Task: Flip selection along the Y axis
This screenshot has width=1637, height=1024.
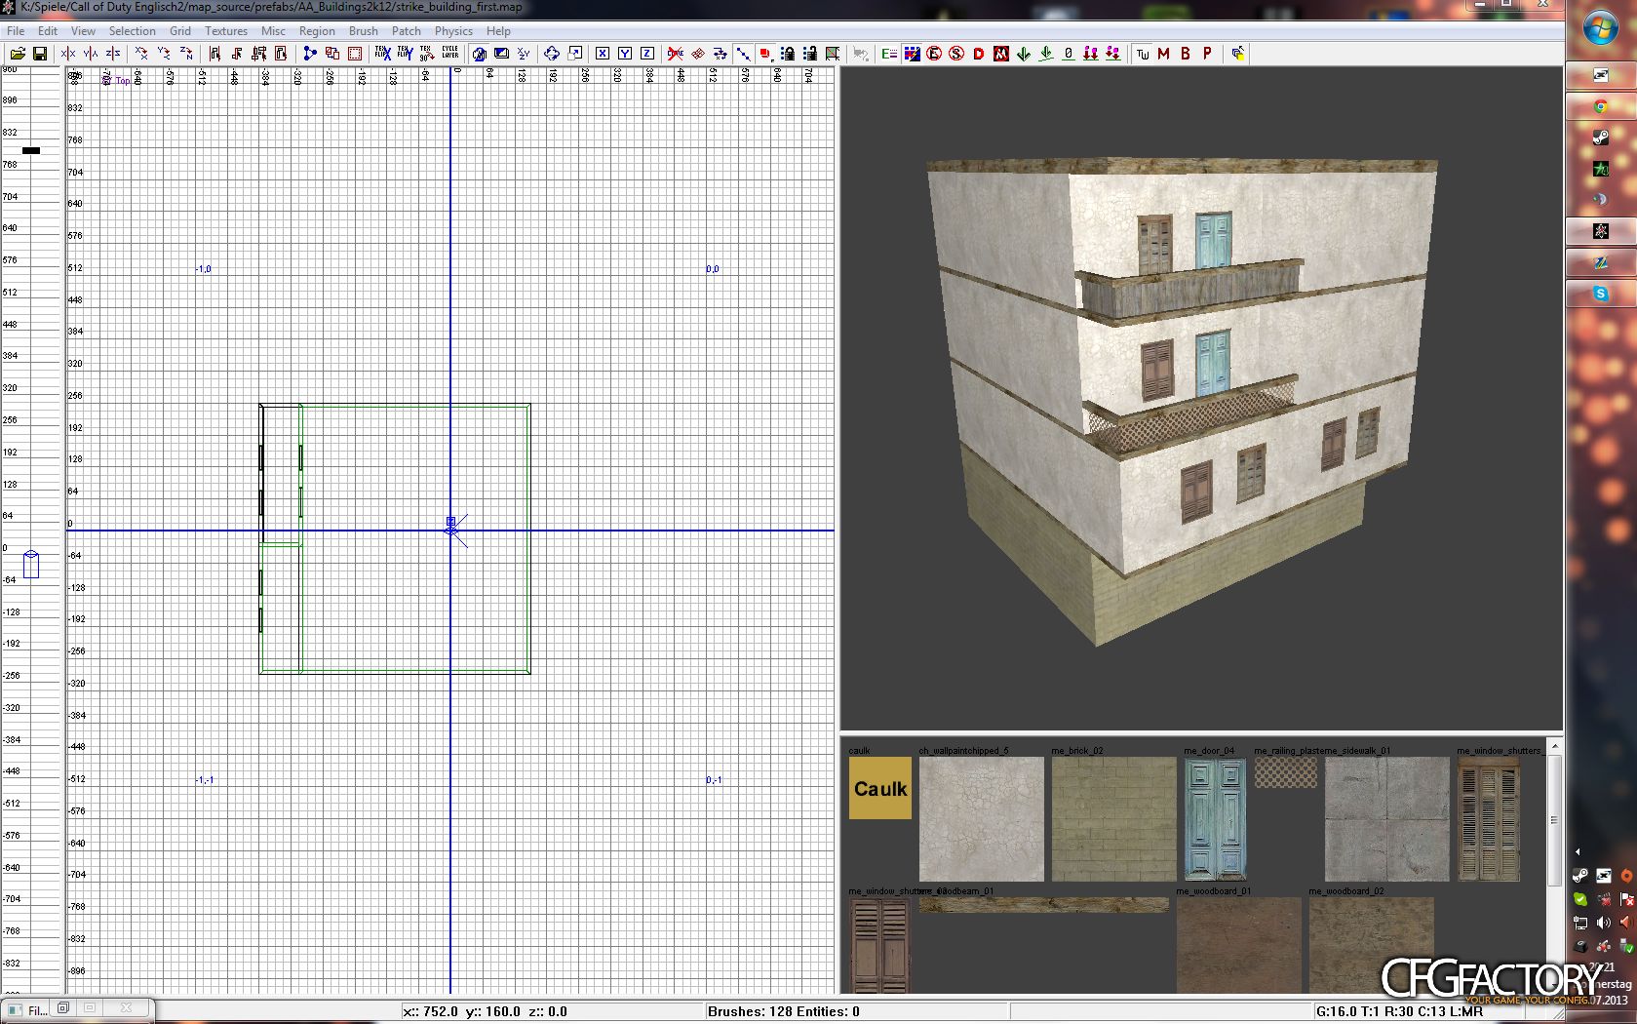Action: pos(91,54)
